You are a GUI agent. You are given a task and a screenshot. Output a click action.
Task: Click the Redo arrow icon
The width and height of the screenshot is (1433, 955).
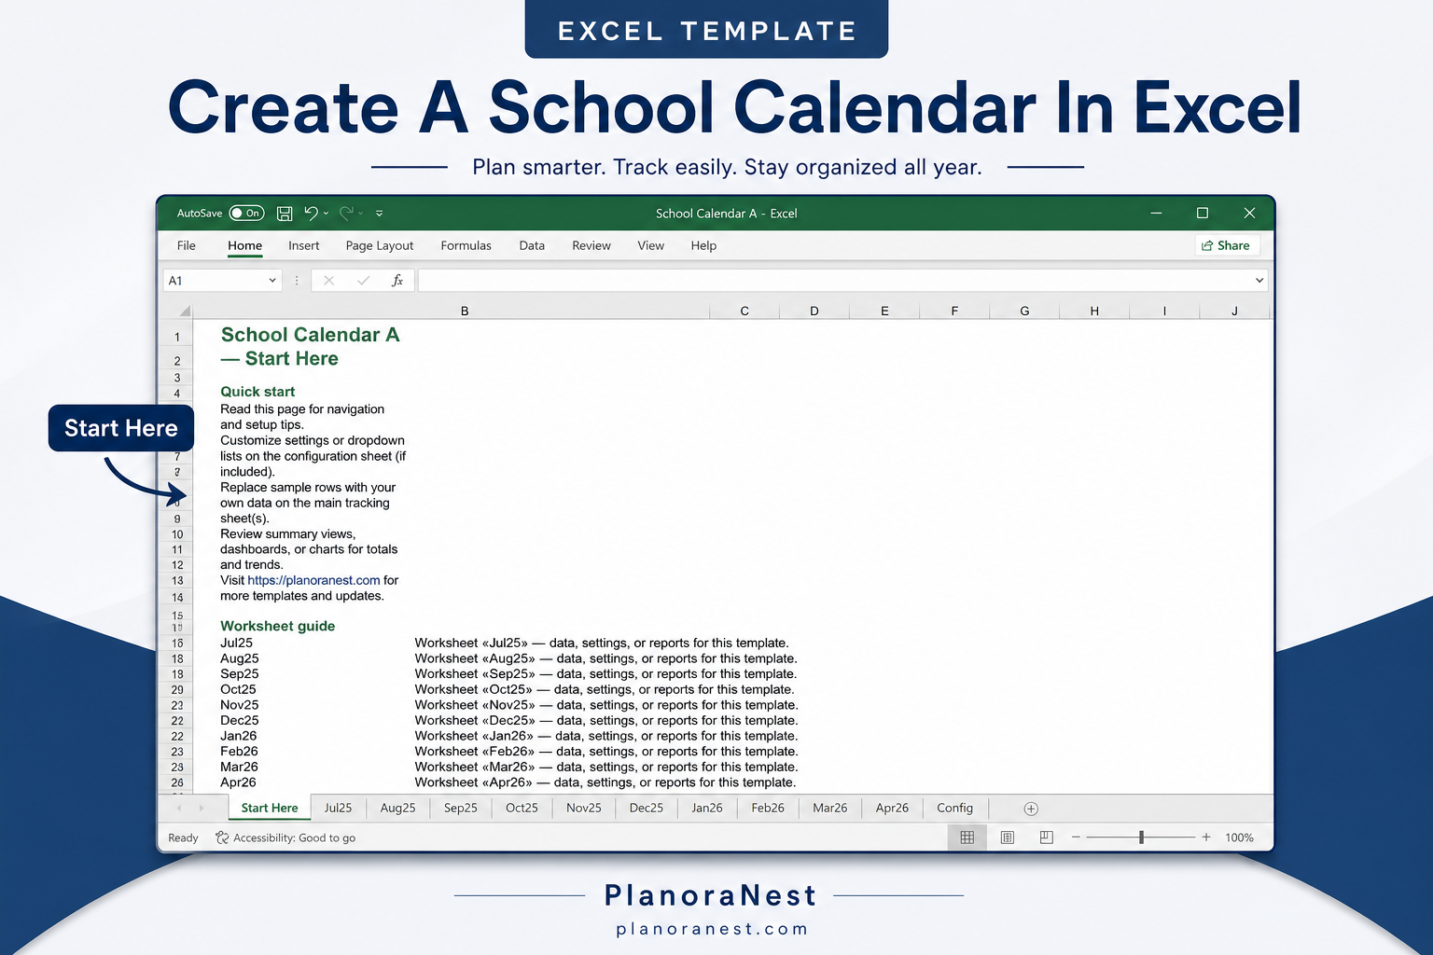click(346, 214)
